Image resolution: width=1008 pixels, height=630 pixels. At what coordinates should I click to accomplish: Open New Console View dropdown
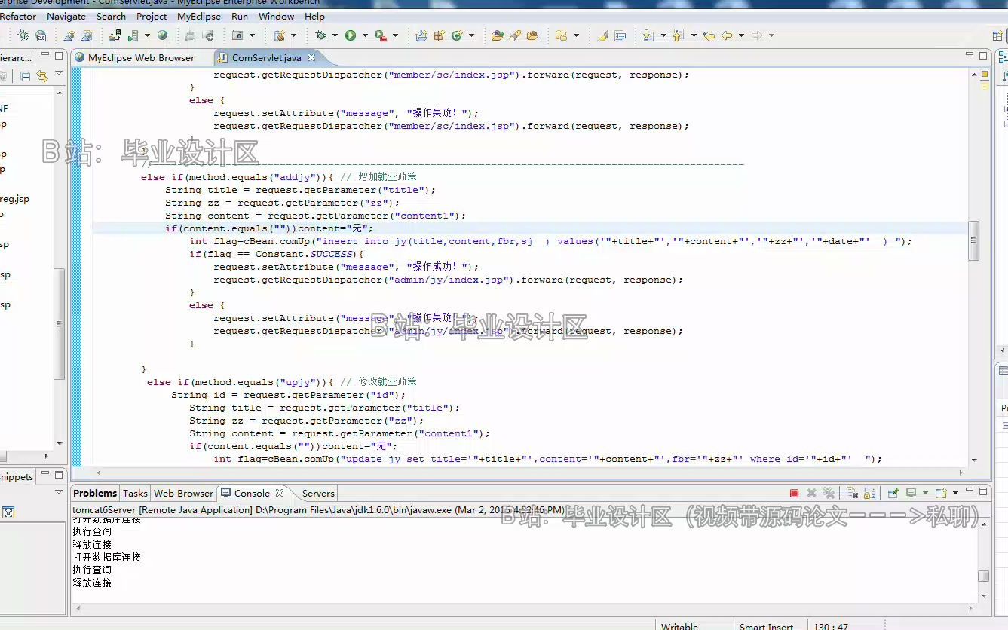(955, 493)
